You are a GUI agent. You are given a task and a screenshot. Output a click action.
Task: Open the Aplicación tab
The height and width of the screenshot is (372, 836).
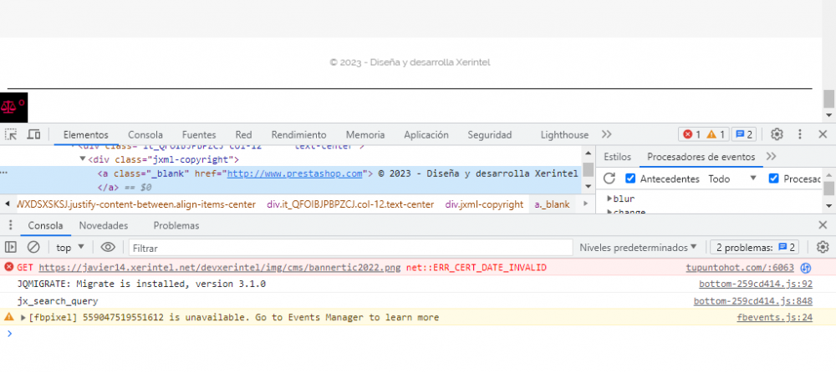click(x=426, y=134)
